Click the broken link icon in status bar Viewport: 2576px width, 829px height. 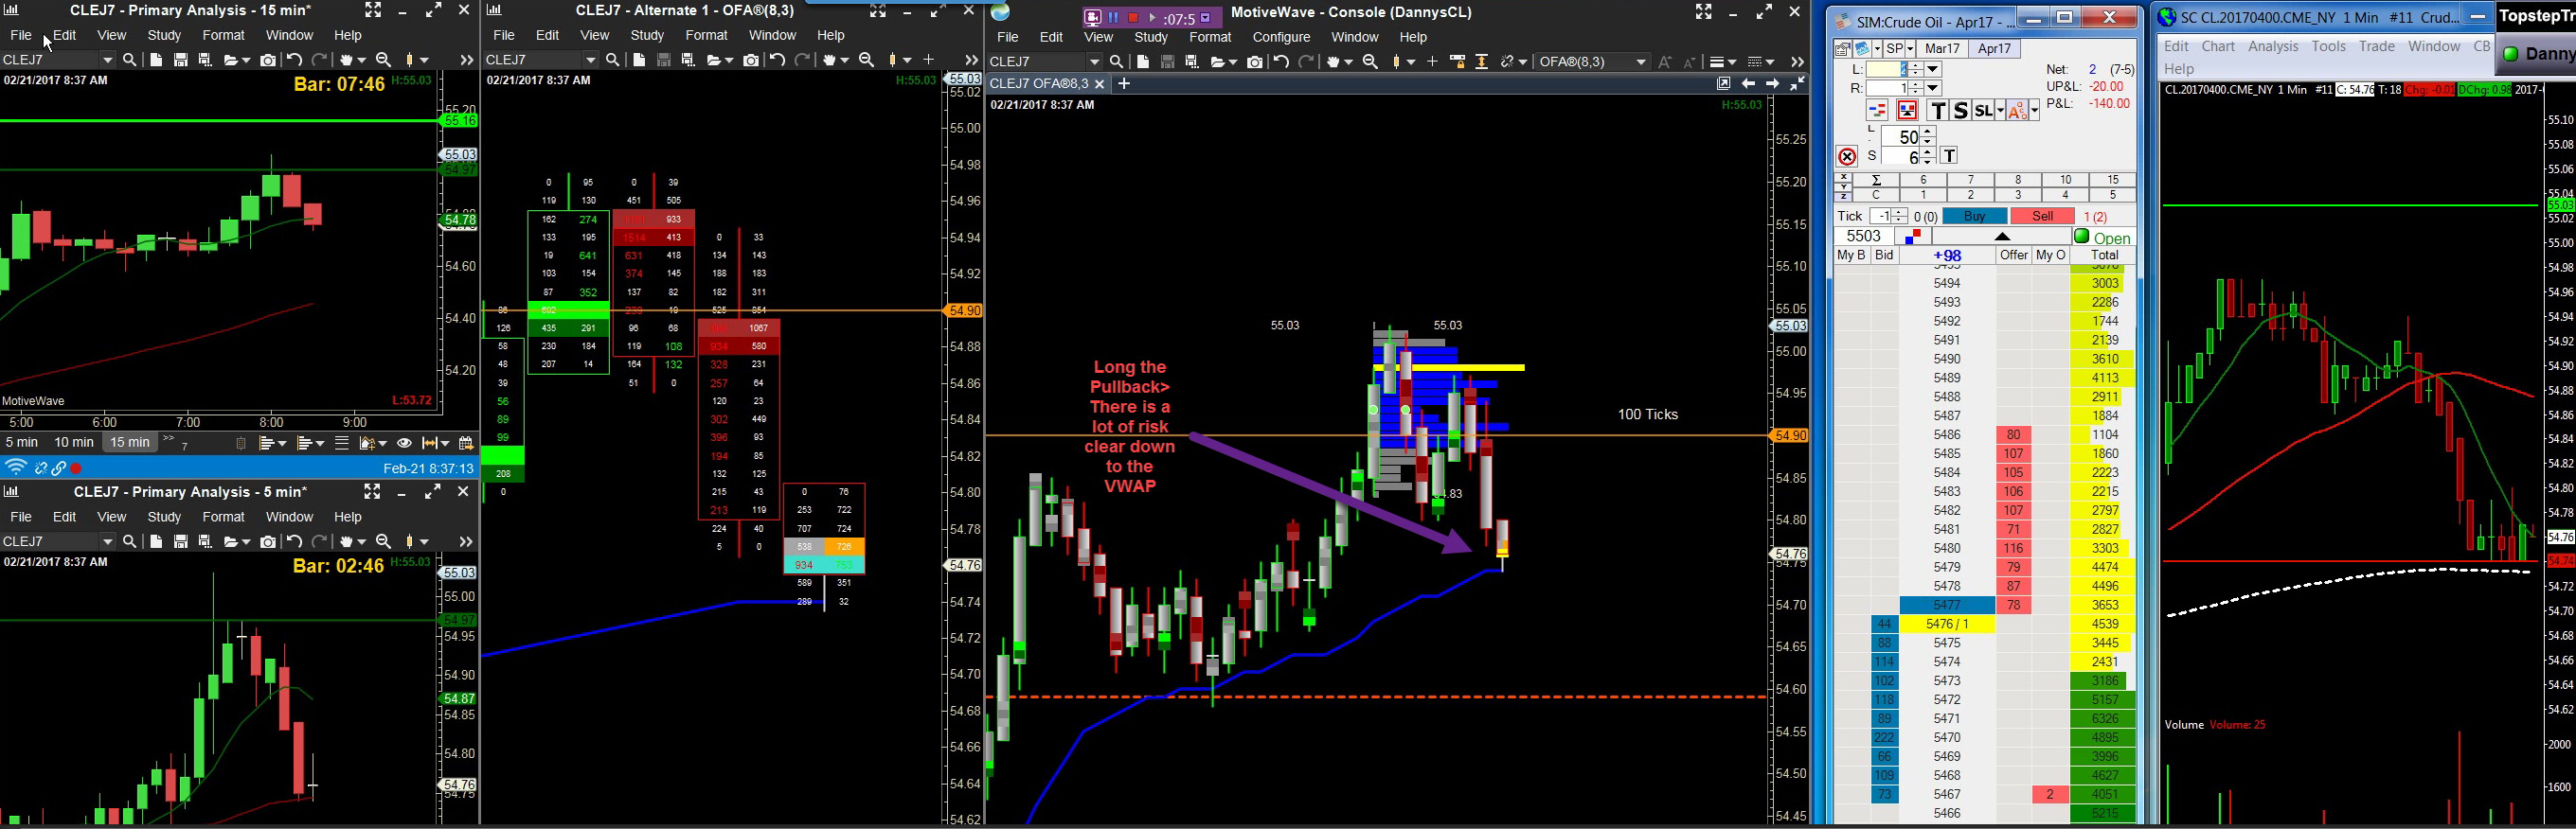click(x=41, y=468)
